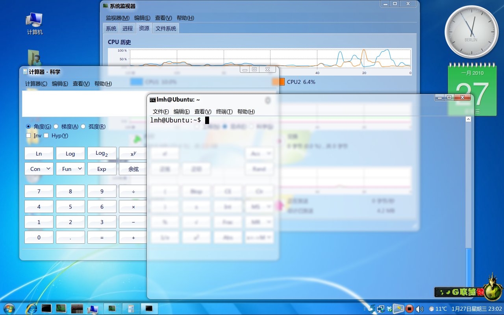Stop recording via the red tray icon
The height and width of the screenshot is (315, 504).
click(409, 309)
